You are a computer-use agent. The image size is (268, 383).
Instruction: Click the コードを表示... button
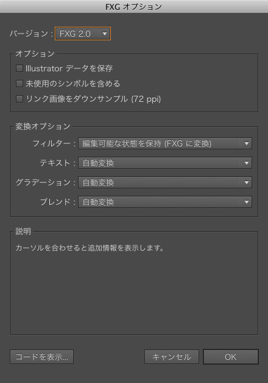coord(41,357)
